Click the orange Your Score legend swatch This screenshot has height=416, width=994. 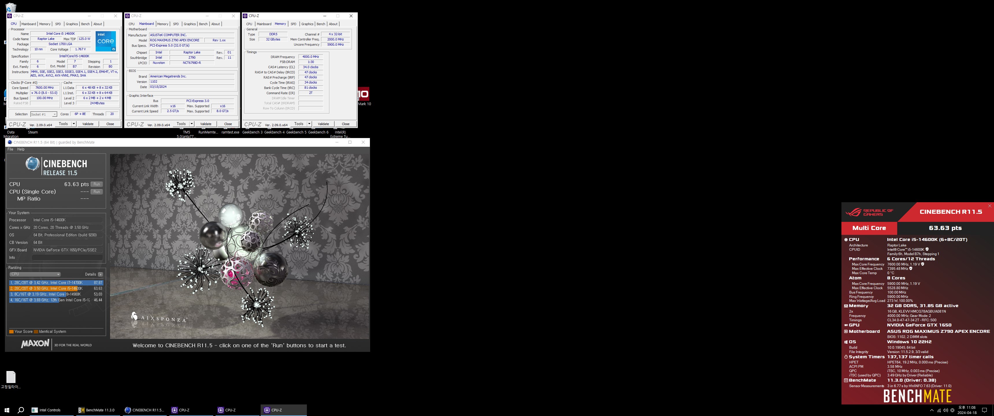[11, 331]
